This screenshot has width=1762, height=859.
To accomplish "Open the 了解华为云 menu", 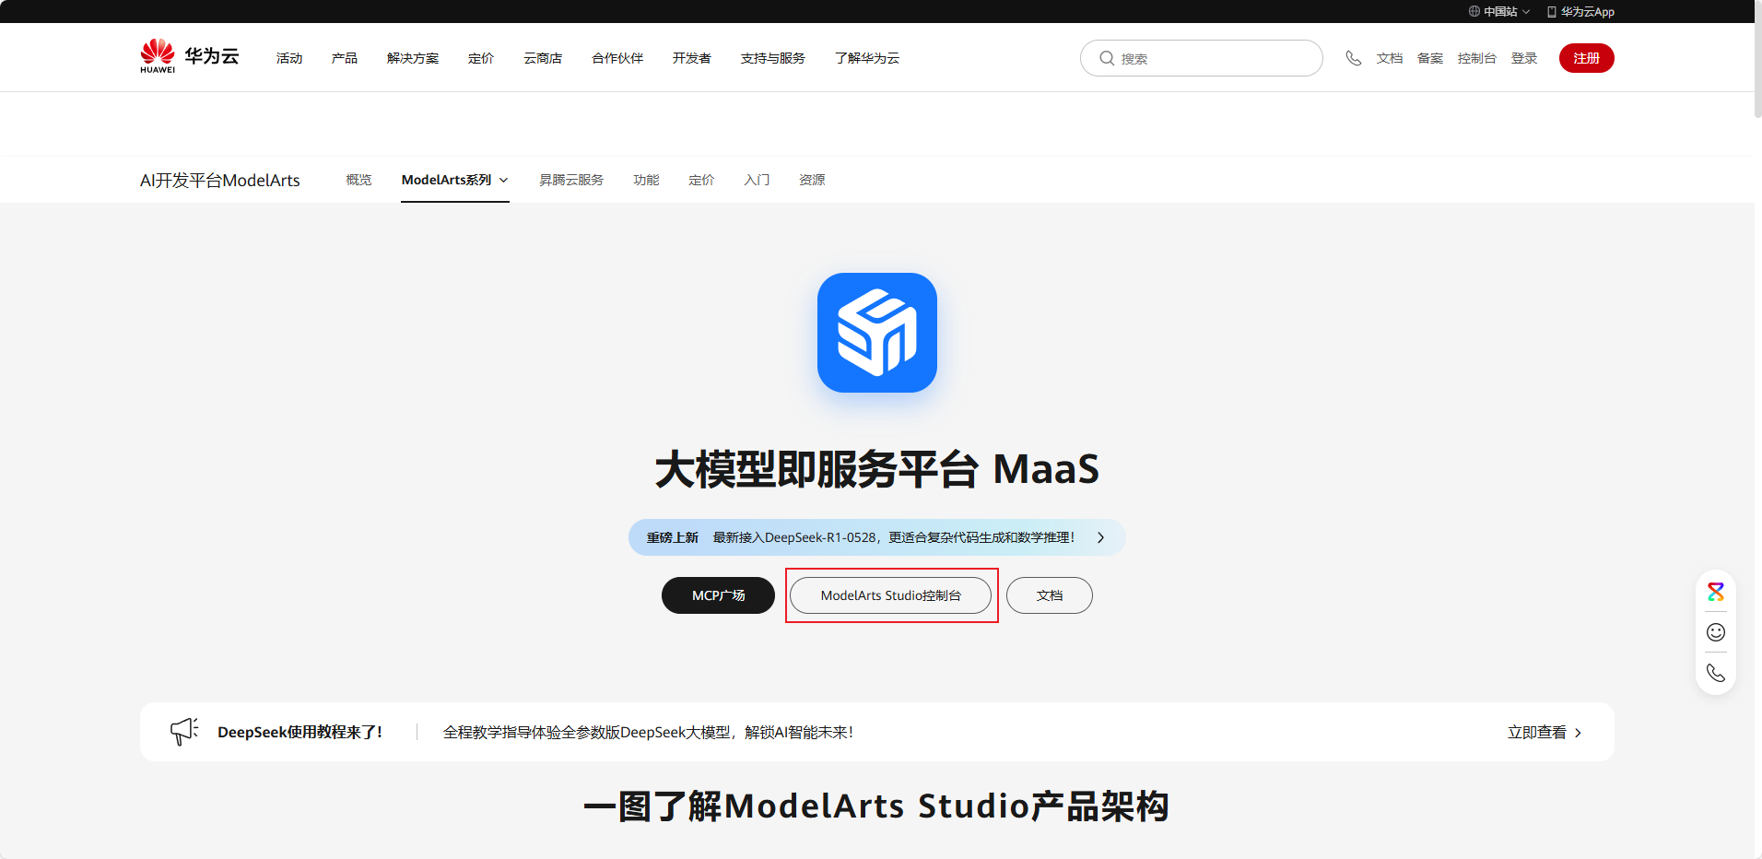I will [867, 58].
